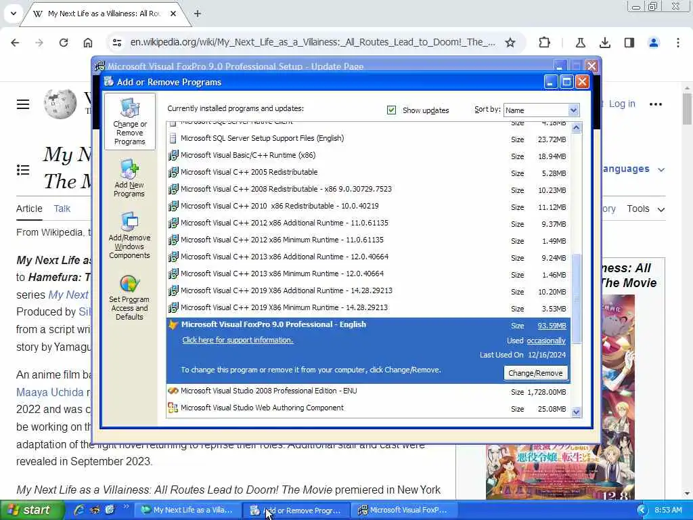693x520 pixels.
Task: Toggle Wikipedia table of contents icon
Action: [x=23, y=169]
